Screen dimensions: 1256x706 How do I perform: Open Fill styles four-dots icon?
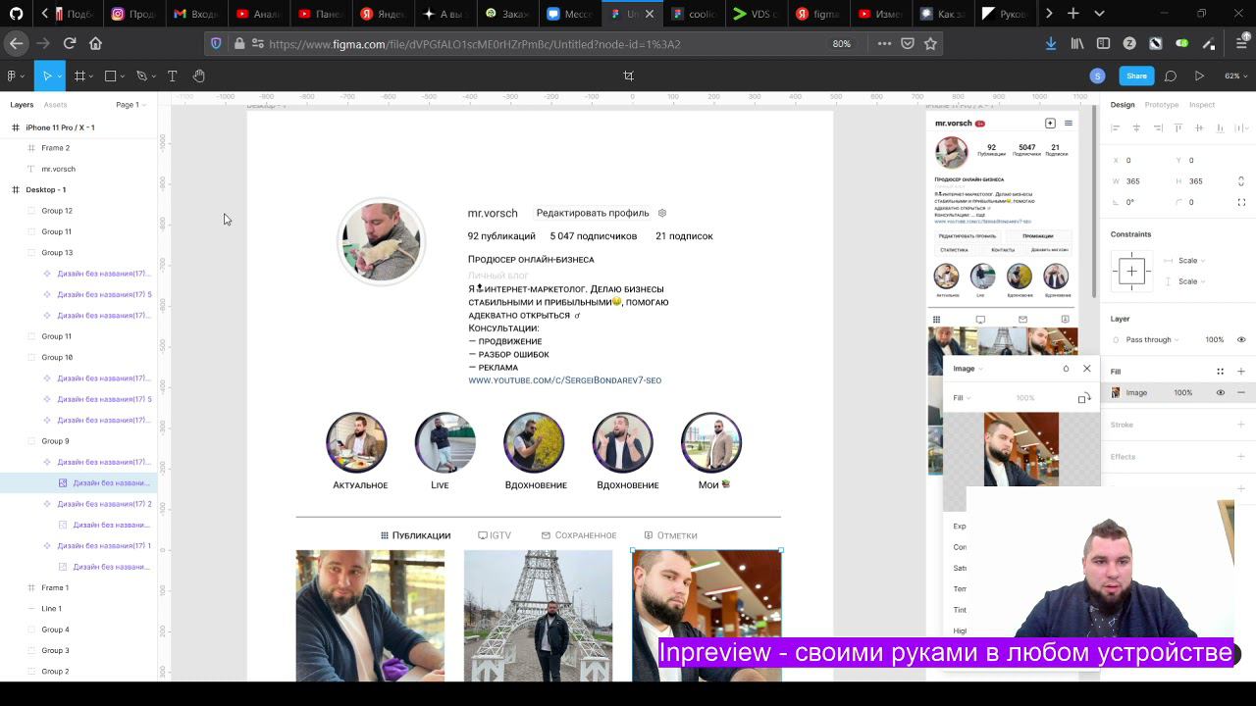1220,372
